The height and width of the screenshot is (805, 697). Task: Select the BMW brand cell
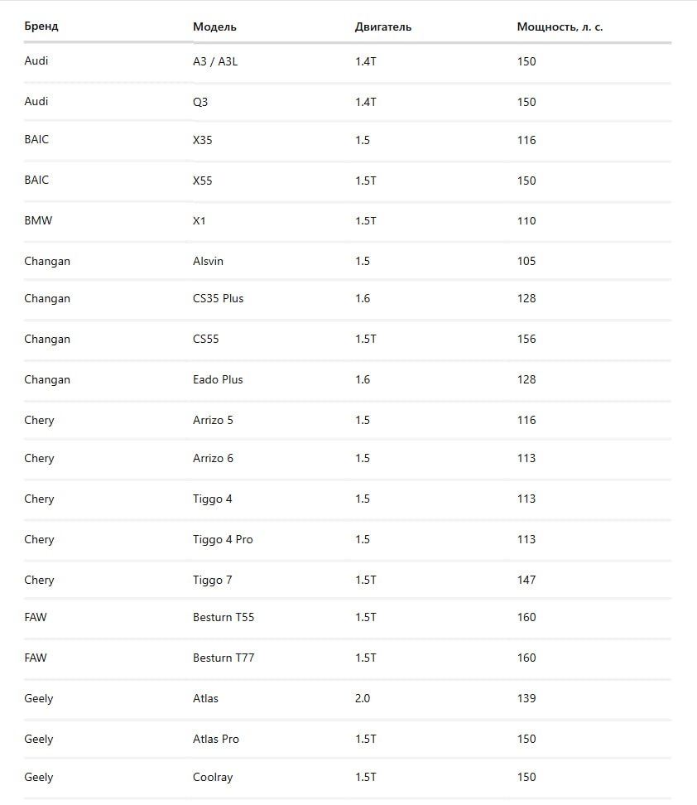(x=38, y=221)
